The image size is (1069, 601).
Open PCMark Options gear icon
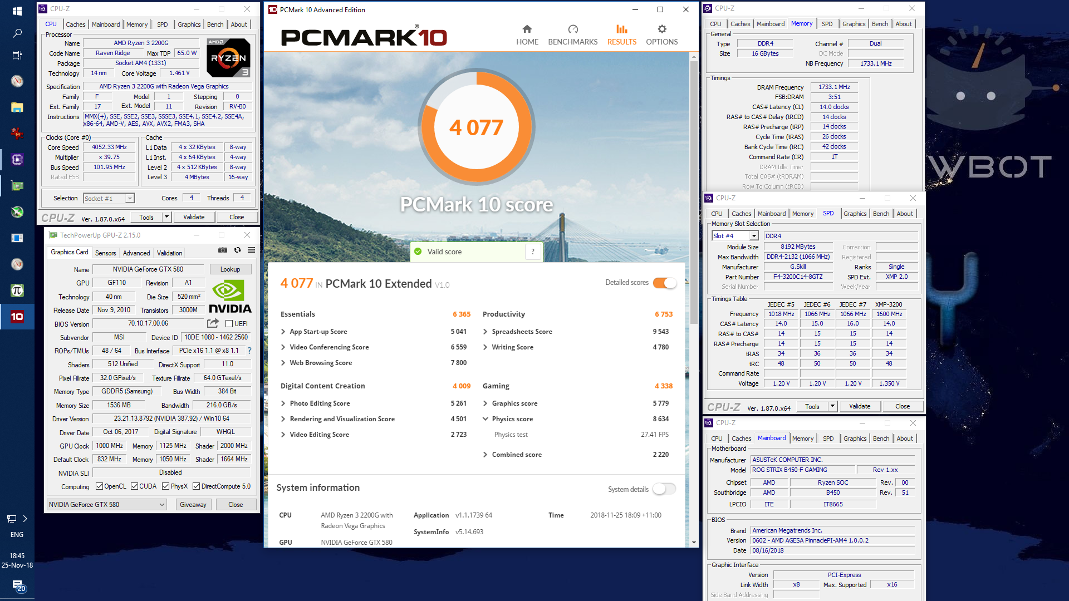click(x=662, y=29)
